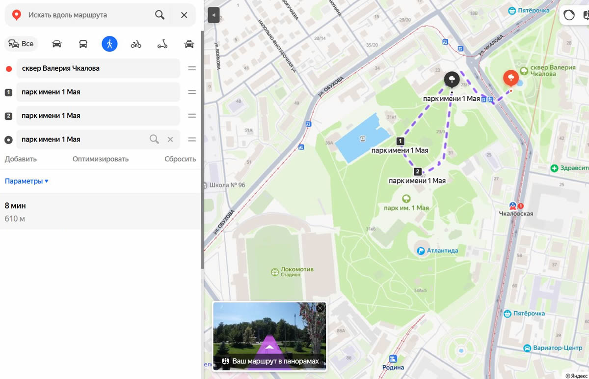
Task: Click Добавить to add a waypoint
Action: click(21, 159)
